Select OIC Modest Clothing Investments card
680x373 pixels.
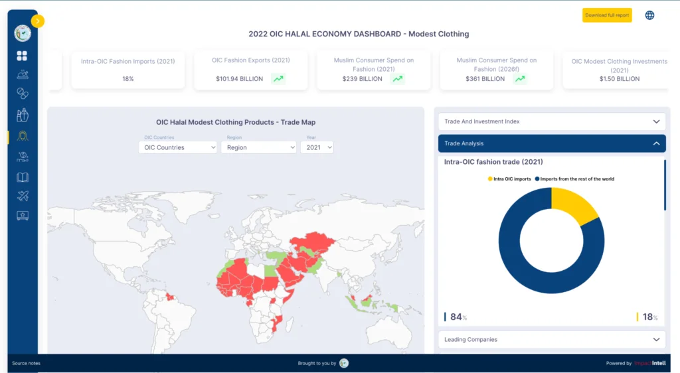tap(617, 70)
